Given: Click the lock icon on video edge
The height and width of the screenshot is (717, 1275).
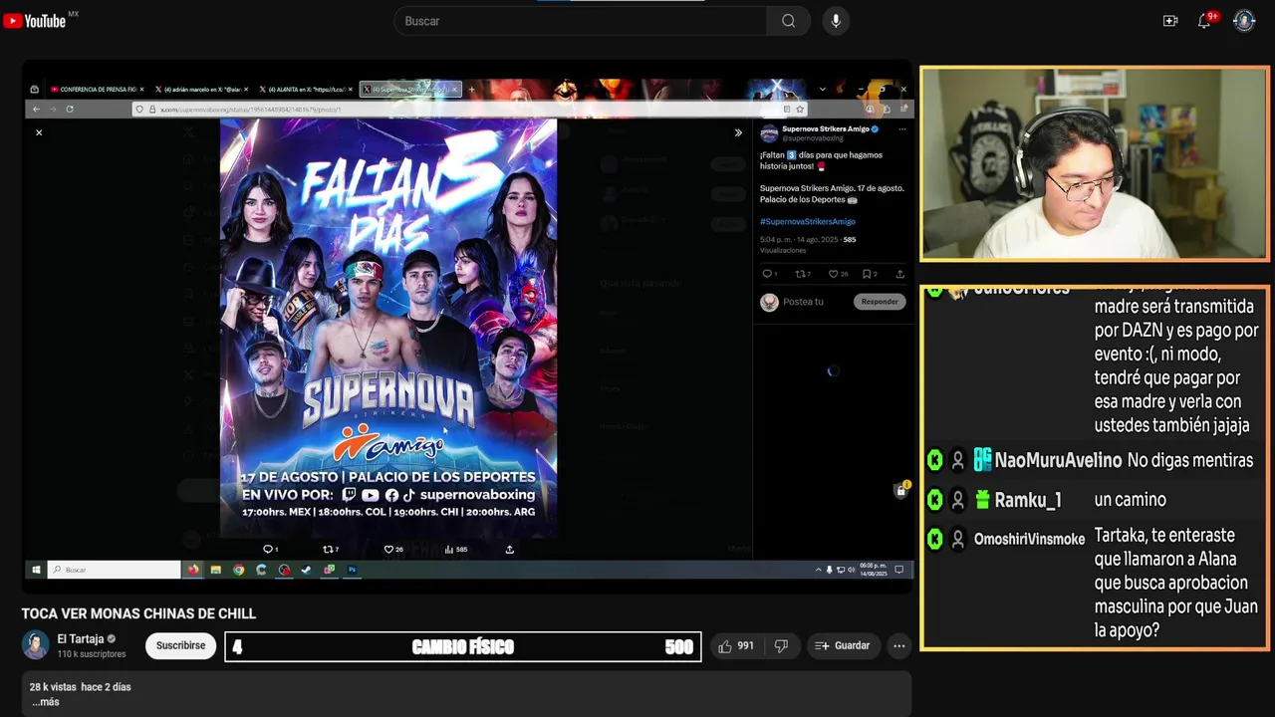Looking at the screenshot, I should 900,490.
